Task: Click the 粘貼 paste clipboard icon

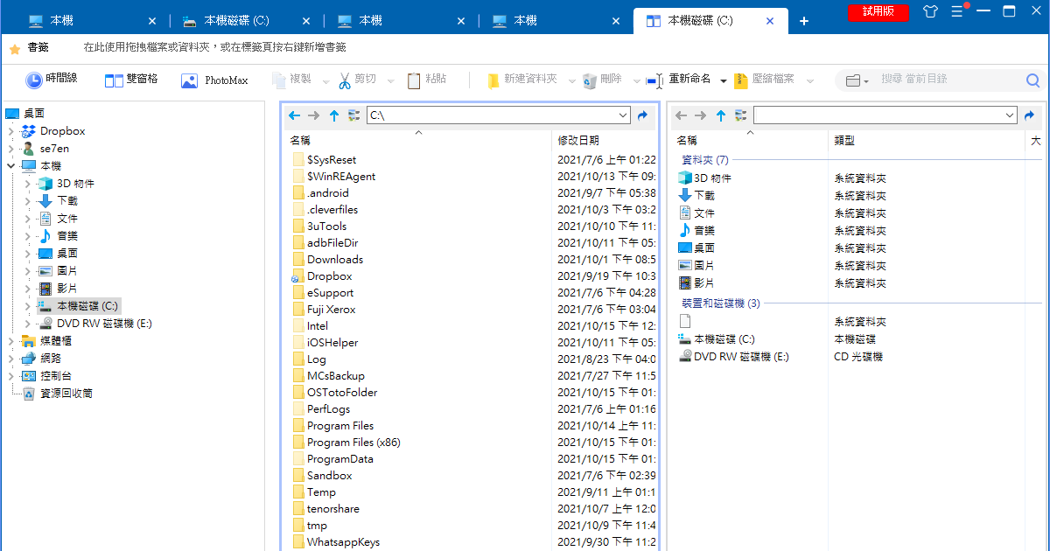Action: click(413, 80)
